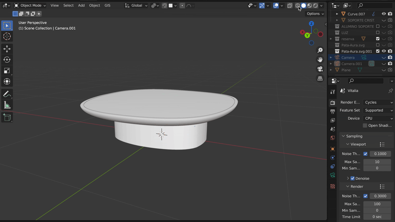Viewport: 395px width, 222px height.
Task: Activate the Annotate tool
Action: coord(7,94)
